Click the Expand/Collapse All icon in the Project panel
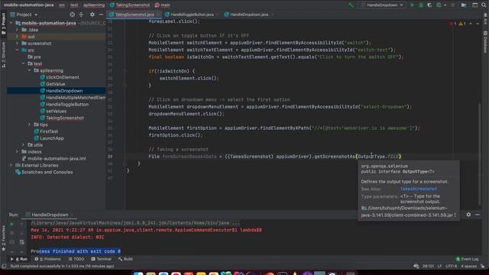489x275 pixels. (x=81, y=15)
